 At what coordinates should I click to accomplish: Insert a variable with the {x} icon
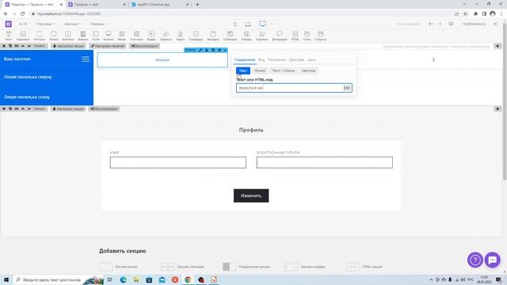[x=347, y=88]
